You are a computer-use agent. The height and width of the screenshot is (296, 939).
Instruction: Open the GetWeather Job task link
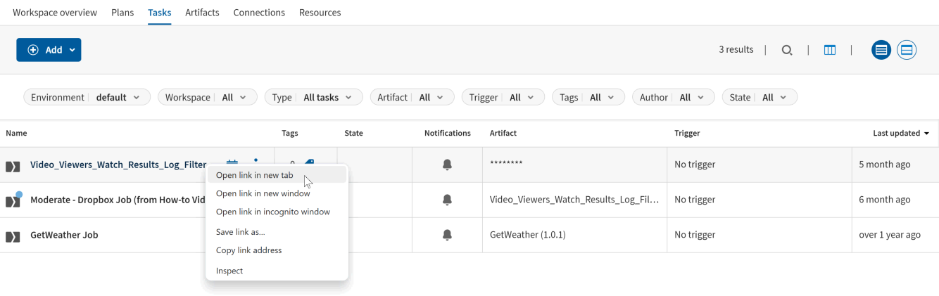pos(64,235)
